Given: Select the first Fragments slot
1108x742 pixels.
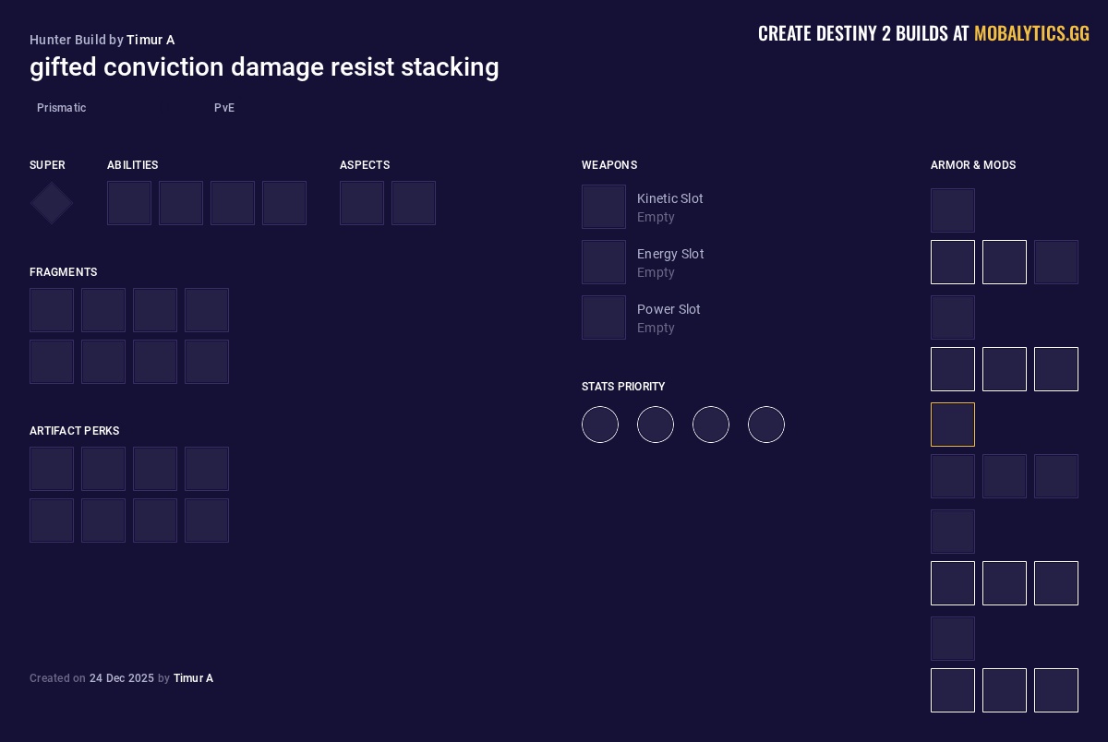Looking at the screenshot, I should (52, 310).
